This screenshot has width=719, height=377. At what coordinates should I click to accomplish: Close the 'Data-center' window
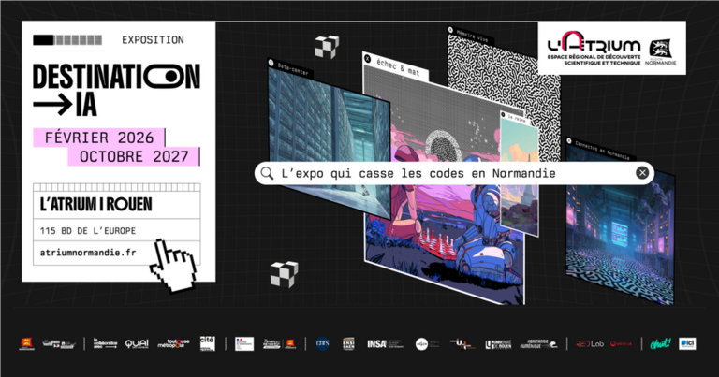pyautogui.click(x=271, y=63)
